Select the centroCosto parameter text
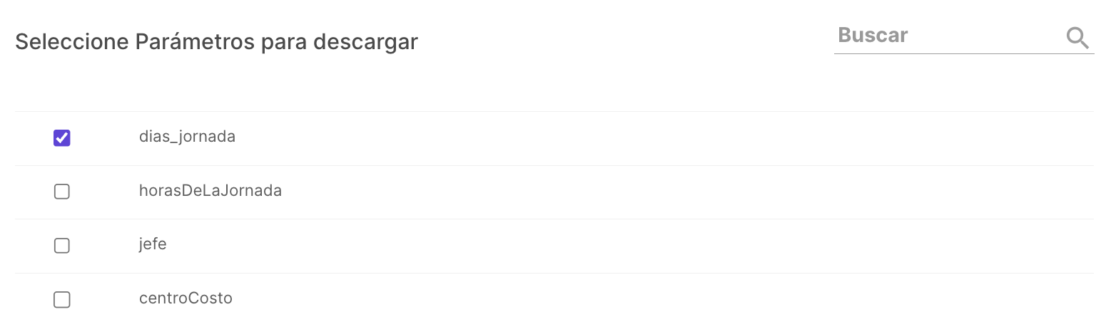This screenshot has height=312, width=1116. pos(186,298)
